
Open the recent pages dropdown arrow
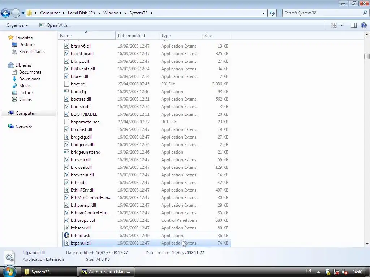tap(23, 13)
